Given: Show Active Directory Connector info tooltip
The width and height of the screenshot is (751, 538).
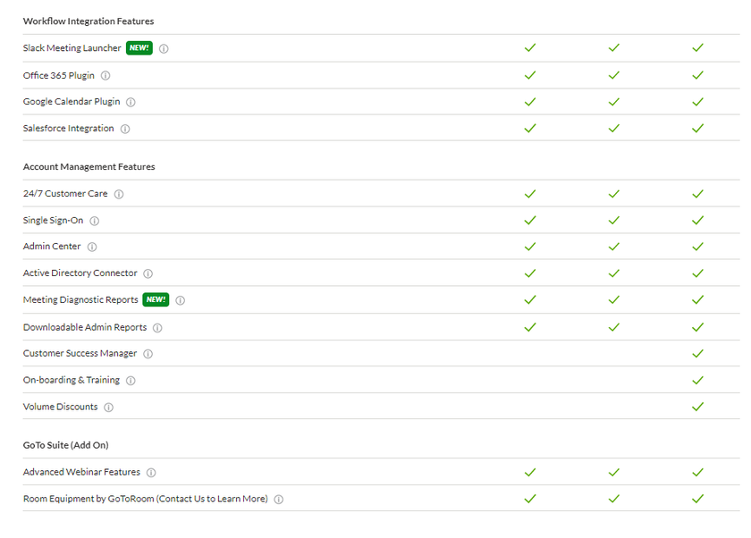Looking at the screenshot, I should point(148,274).
